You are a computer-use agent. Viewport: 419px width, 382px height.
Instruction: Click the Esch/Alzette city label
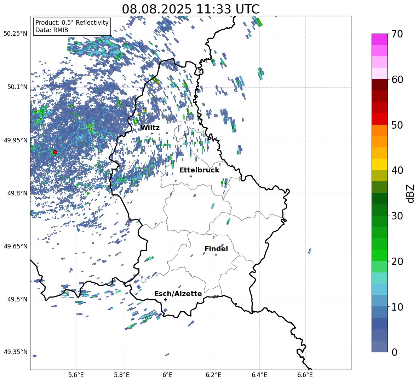tap(178, 294)
